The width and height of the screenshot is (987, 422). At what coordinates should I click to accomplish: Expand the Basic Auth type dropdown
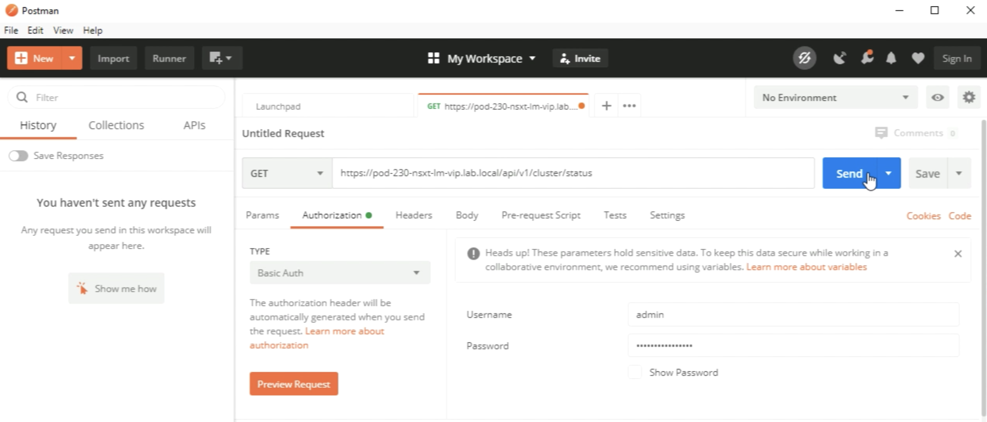[x=339, y=273]
